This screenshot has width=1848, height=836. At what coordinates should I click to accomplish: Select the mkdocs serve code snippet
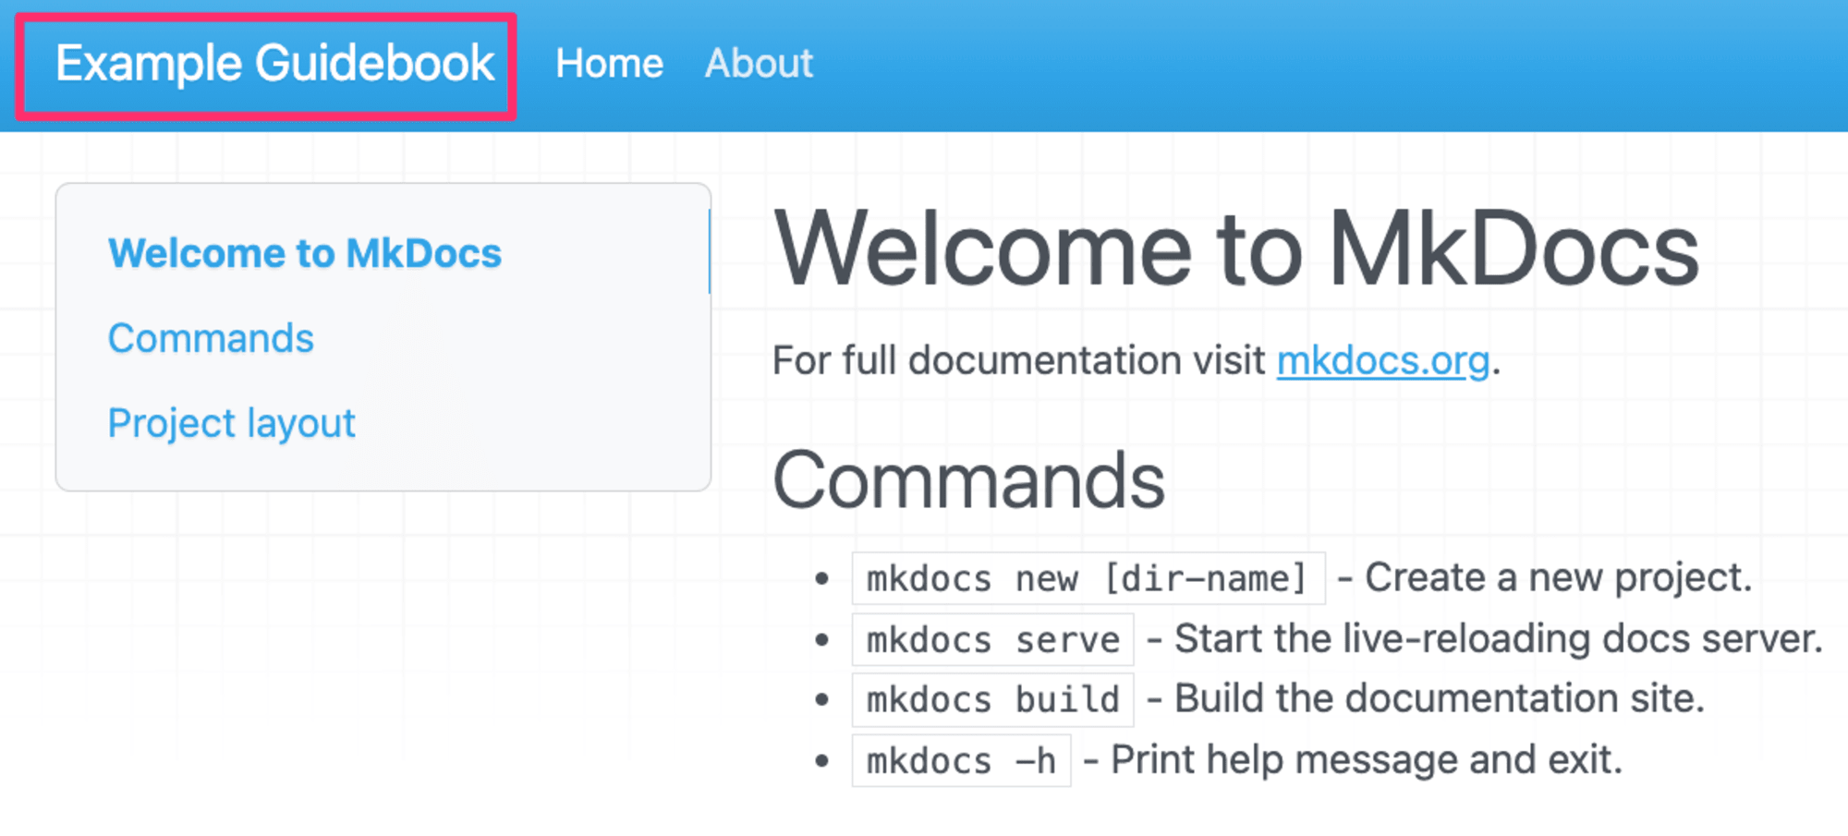click(x=993, y=639)
